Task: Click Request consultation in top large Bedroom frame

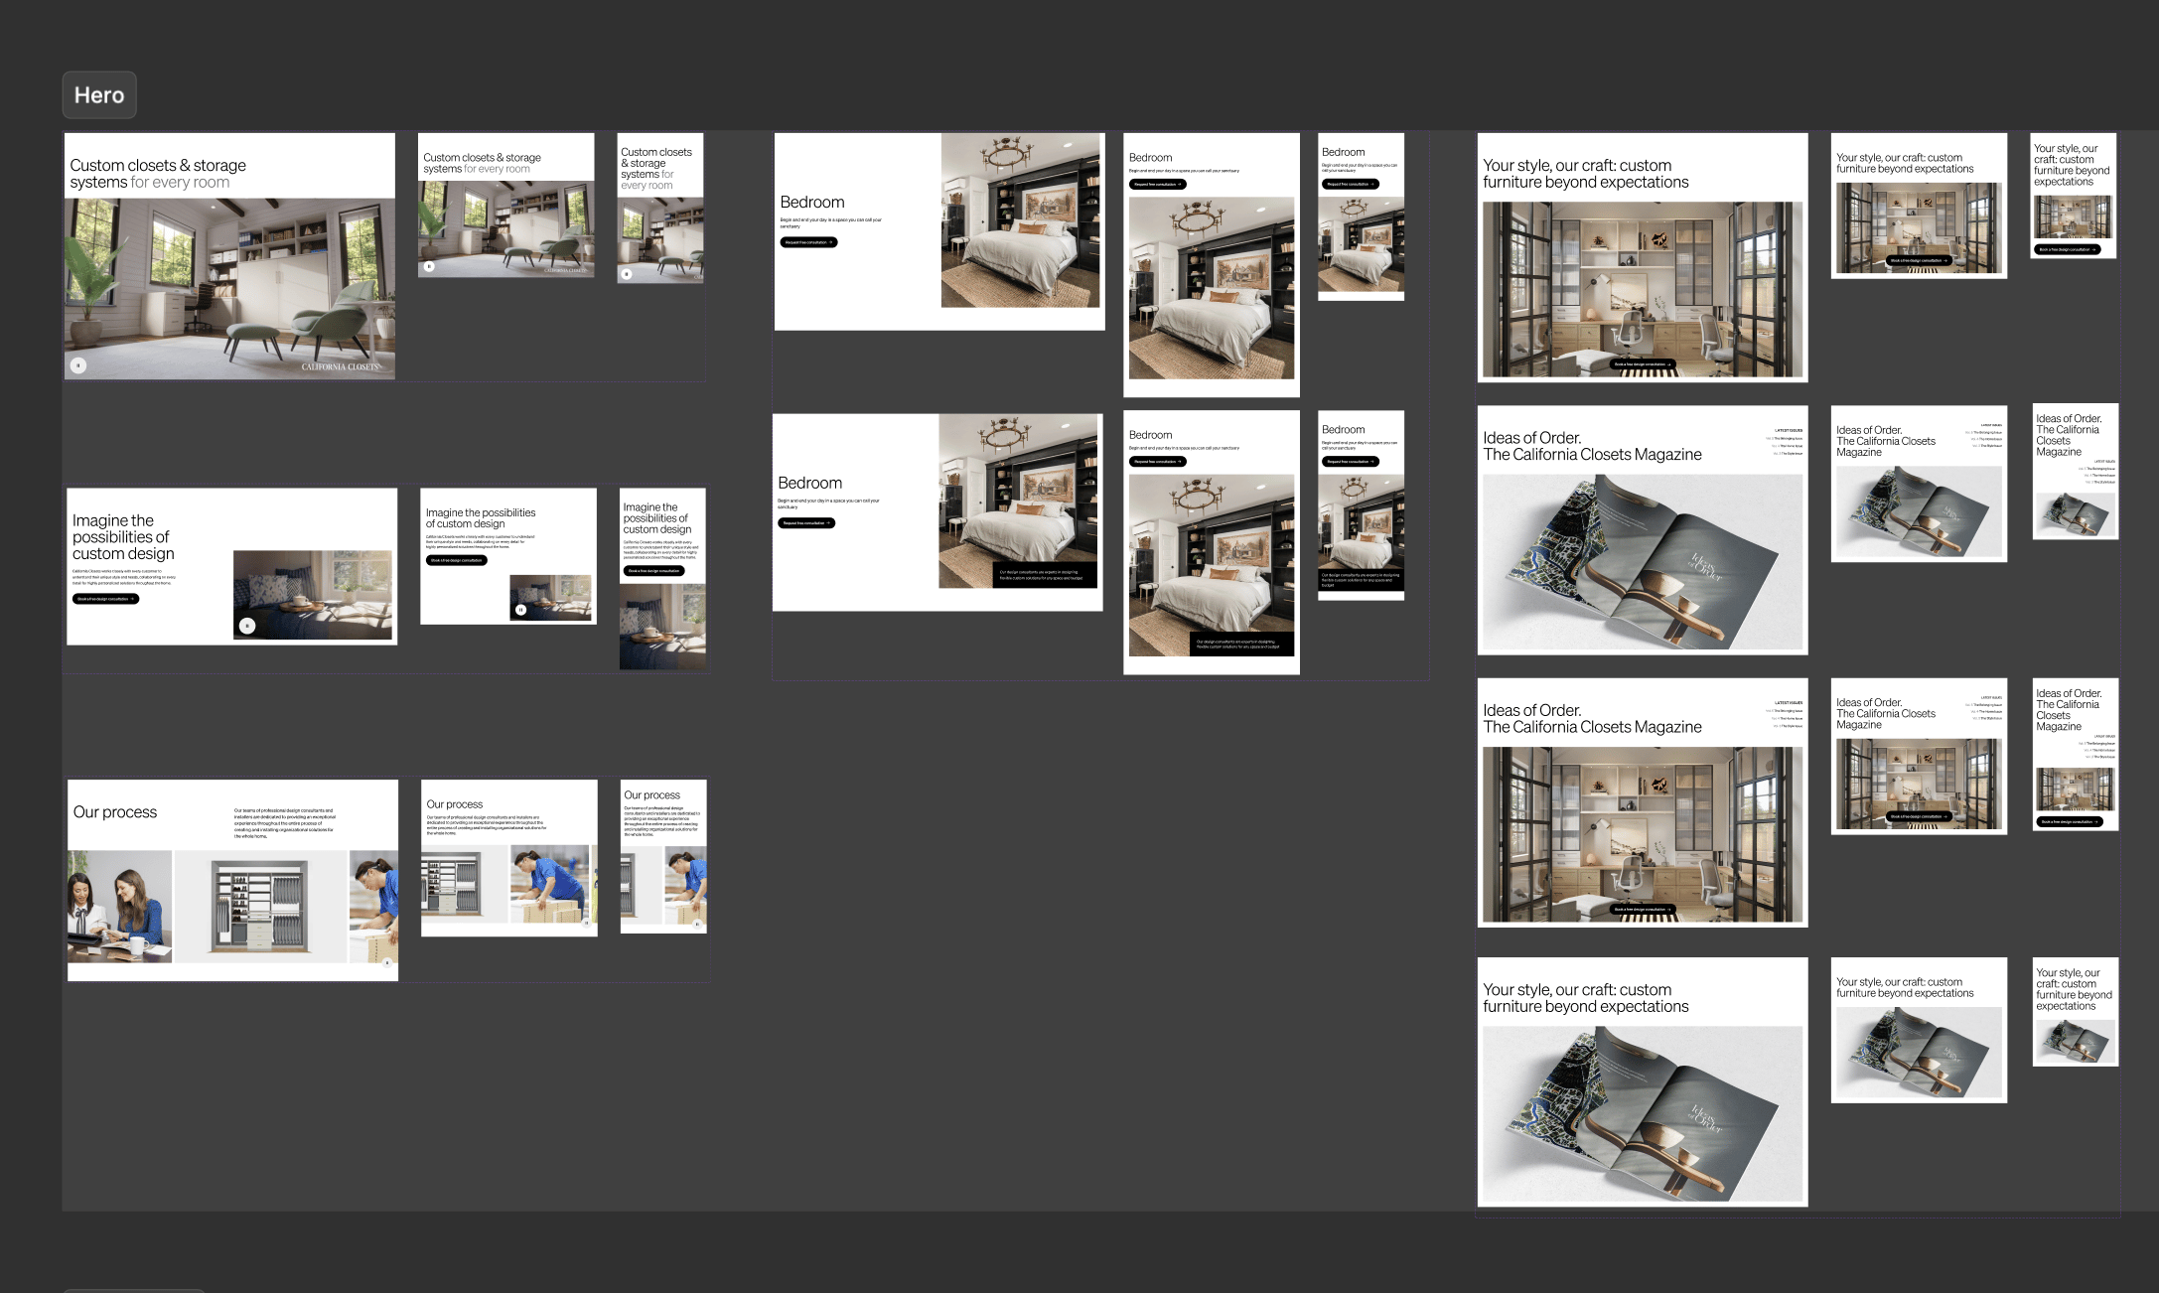Action: [x=808, y=242]
